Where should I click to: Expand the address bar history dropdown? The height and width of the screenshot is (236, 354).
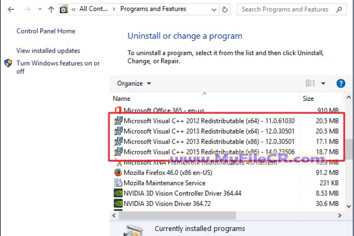click(213, 10)
